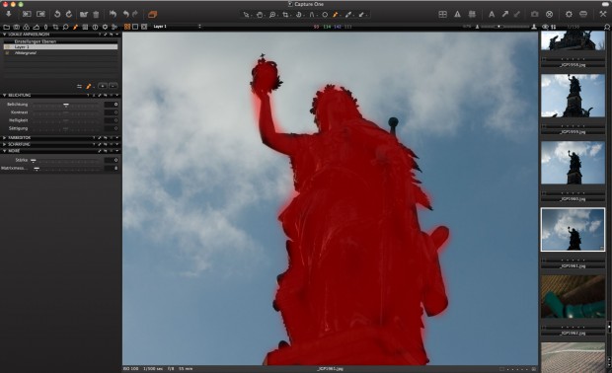Open Moiré panel options arrow menu

click(x=117, y=151)
